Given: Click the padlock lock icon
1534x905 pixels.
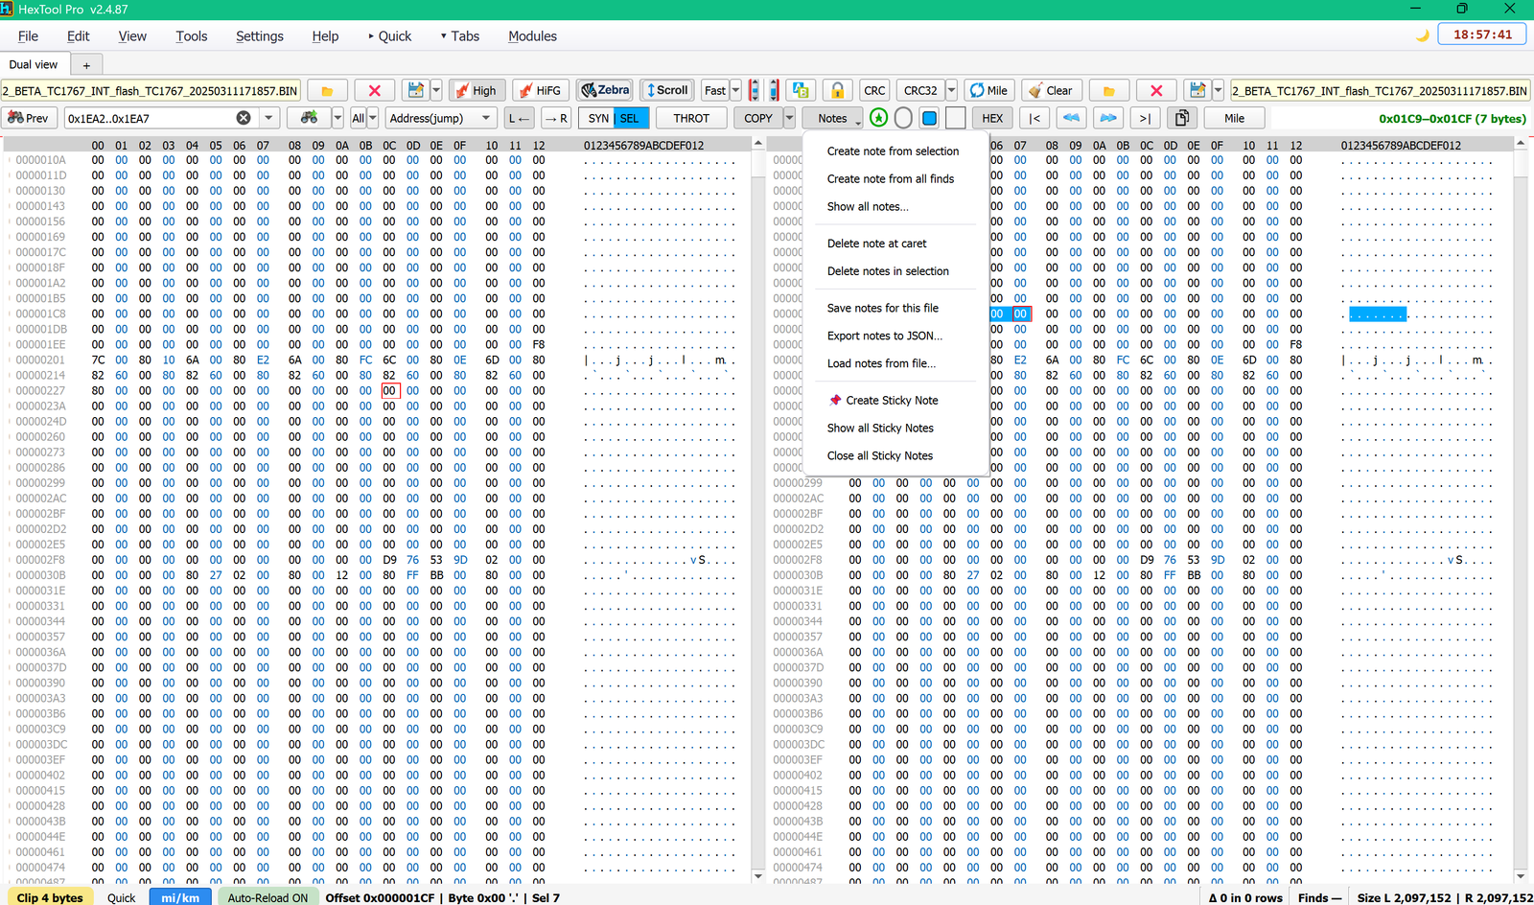Looking at the screenshot, I should [x=837, y=90].
